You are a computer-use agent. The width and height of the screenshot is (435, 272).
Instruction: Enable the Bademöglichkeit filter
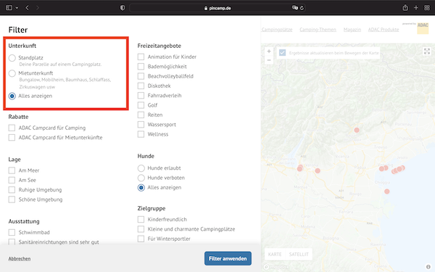tap(141, 67)
